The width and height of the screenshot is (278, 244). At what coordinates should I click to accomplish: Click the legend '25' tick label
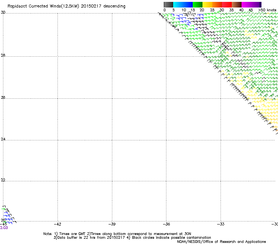click(212, 10)
